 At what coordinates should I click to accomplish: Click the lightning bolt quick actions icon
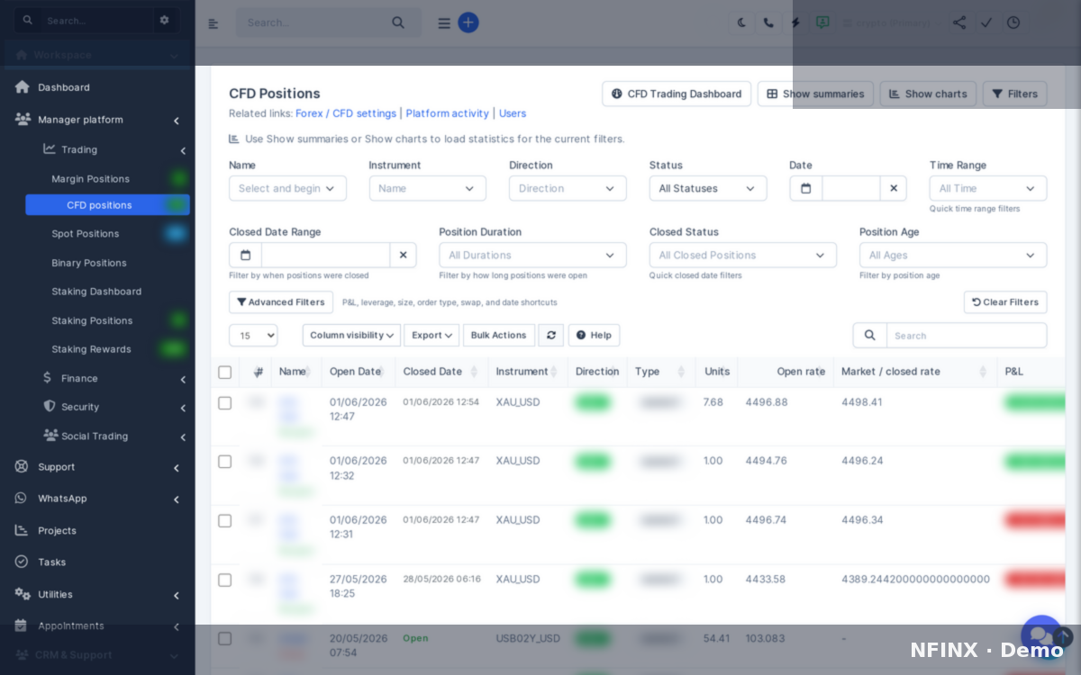pyautogui.click(x=795, y=22)
